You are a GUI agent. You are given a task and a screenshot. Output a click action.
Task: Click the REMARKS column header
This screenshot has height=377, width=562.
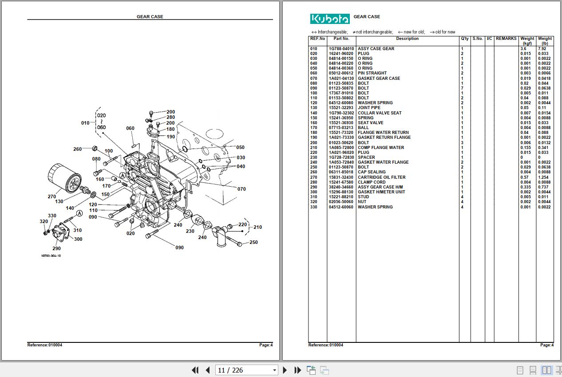506,39
